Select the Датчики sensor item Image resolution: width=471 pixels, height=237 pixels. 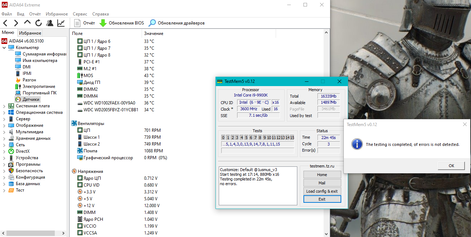27,99
